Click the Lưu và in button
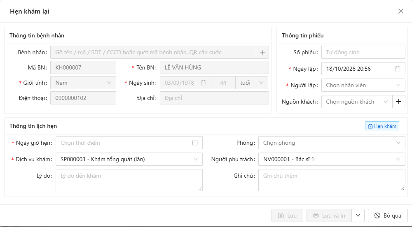 [329, 215]
